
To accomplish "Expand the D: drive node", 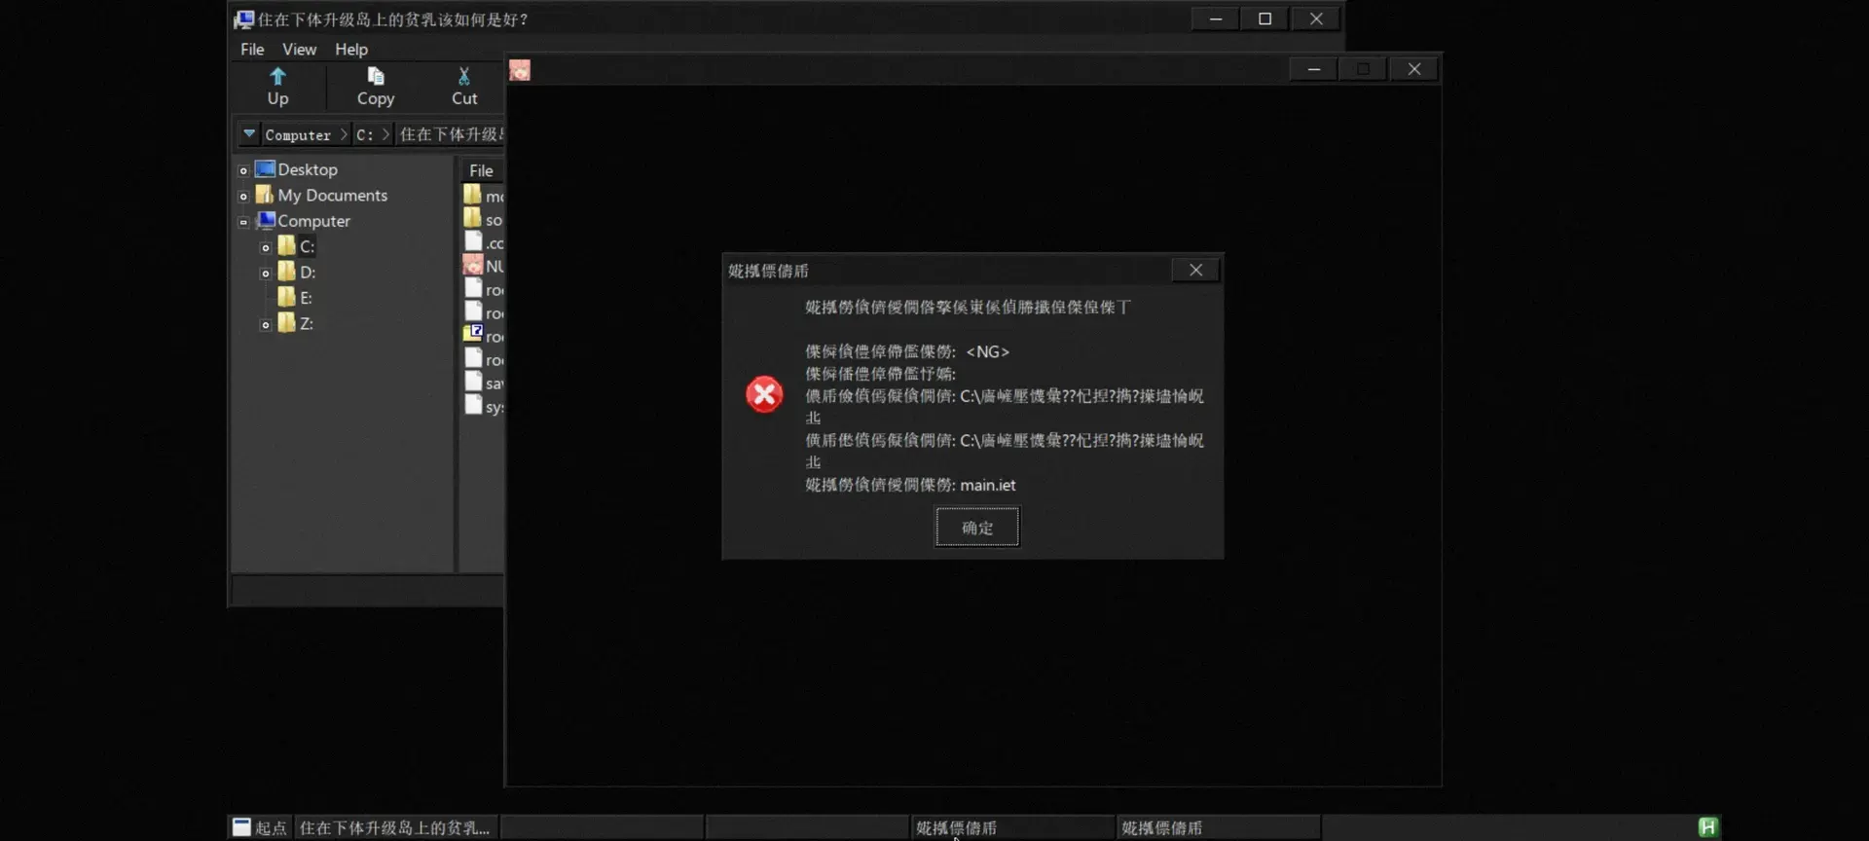I will coord(265,274).
